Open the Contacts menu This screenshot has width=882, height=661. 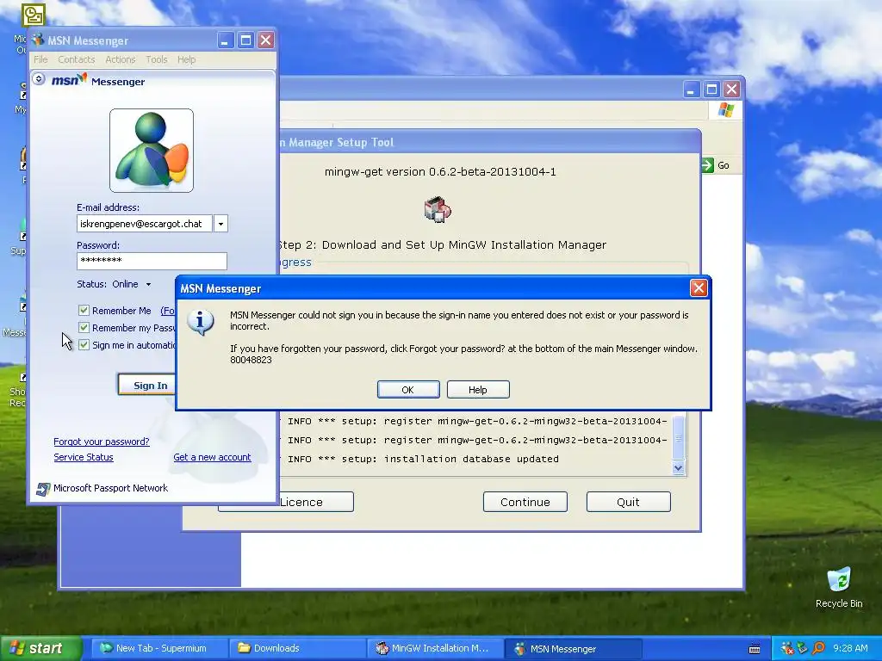pos(76,59)
